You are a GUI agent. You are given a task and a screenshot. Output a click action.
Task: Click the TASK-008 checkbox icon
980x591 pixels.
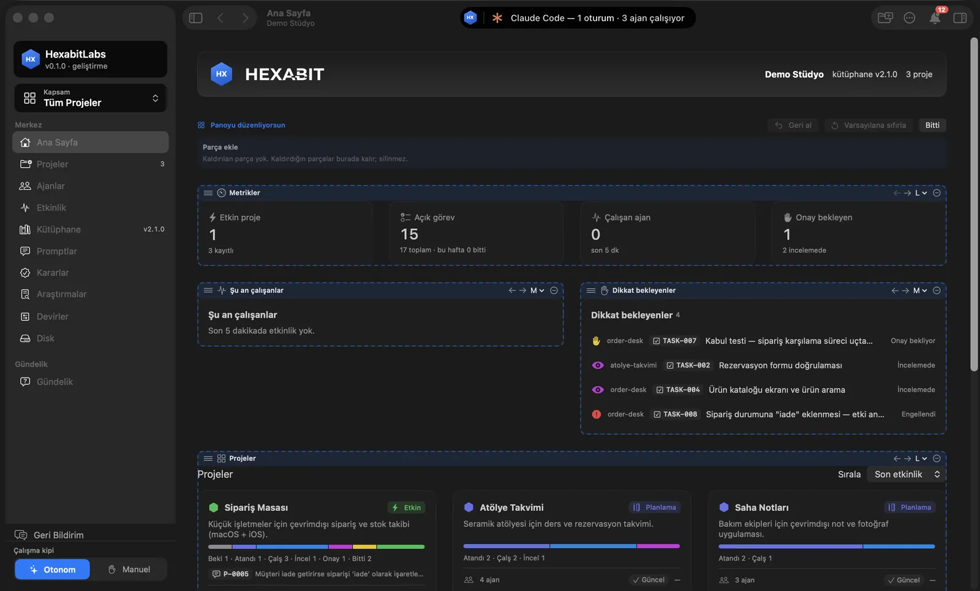coord(657,414)
